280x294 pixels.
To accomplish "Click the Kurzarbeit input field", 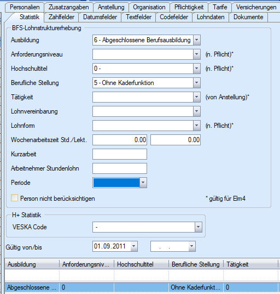I will [120, 154].
